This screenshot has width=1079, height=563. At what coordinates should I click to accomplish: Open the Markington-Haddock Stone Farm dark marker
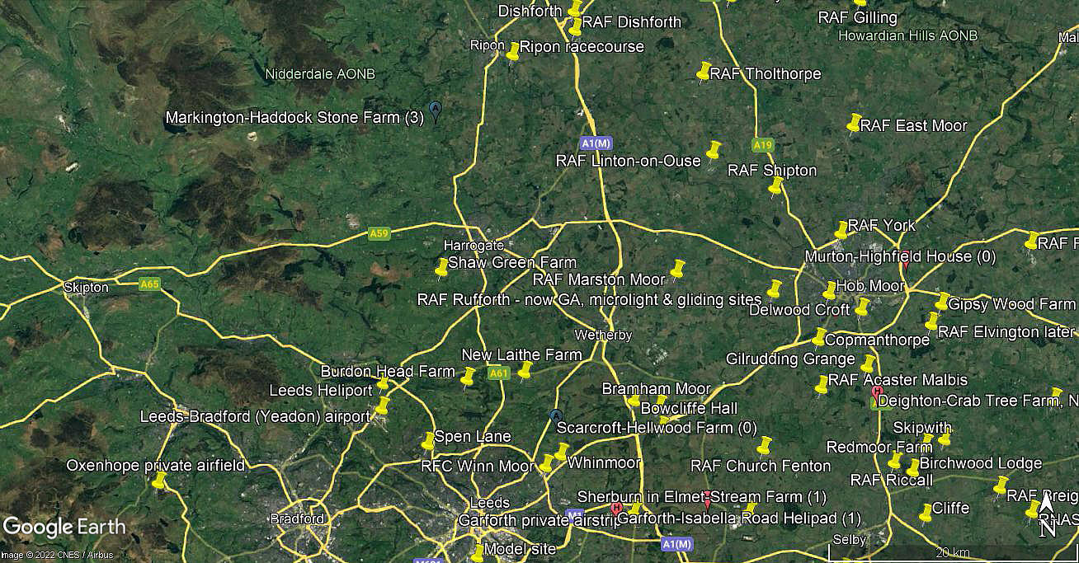[436, 111]
